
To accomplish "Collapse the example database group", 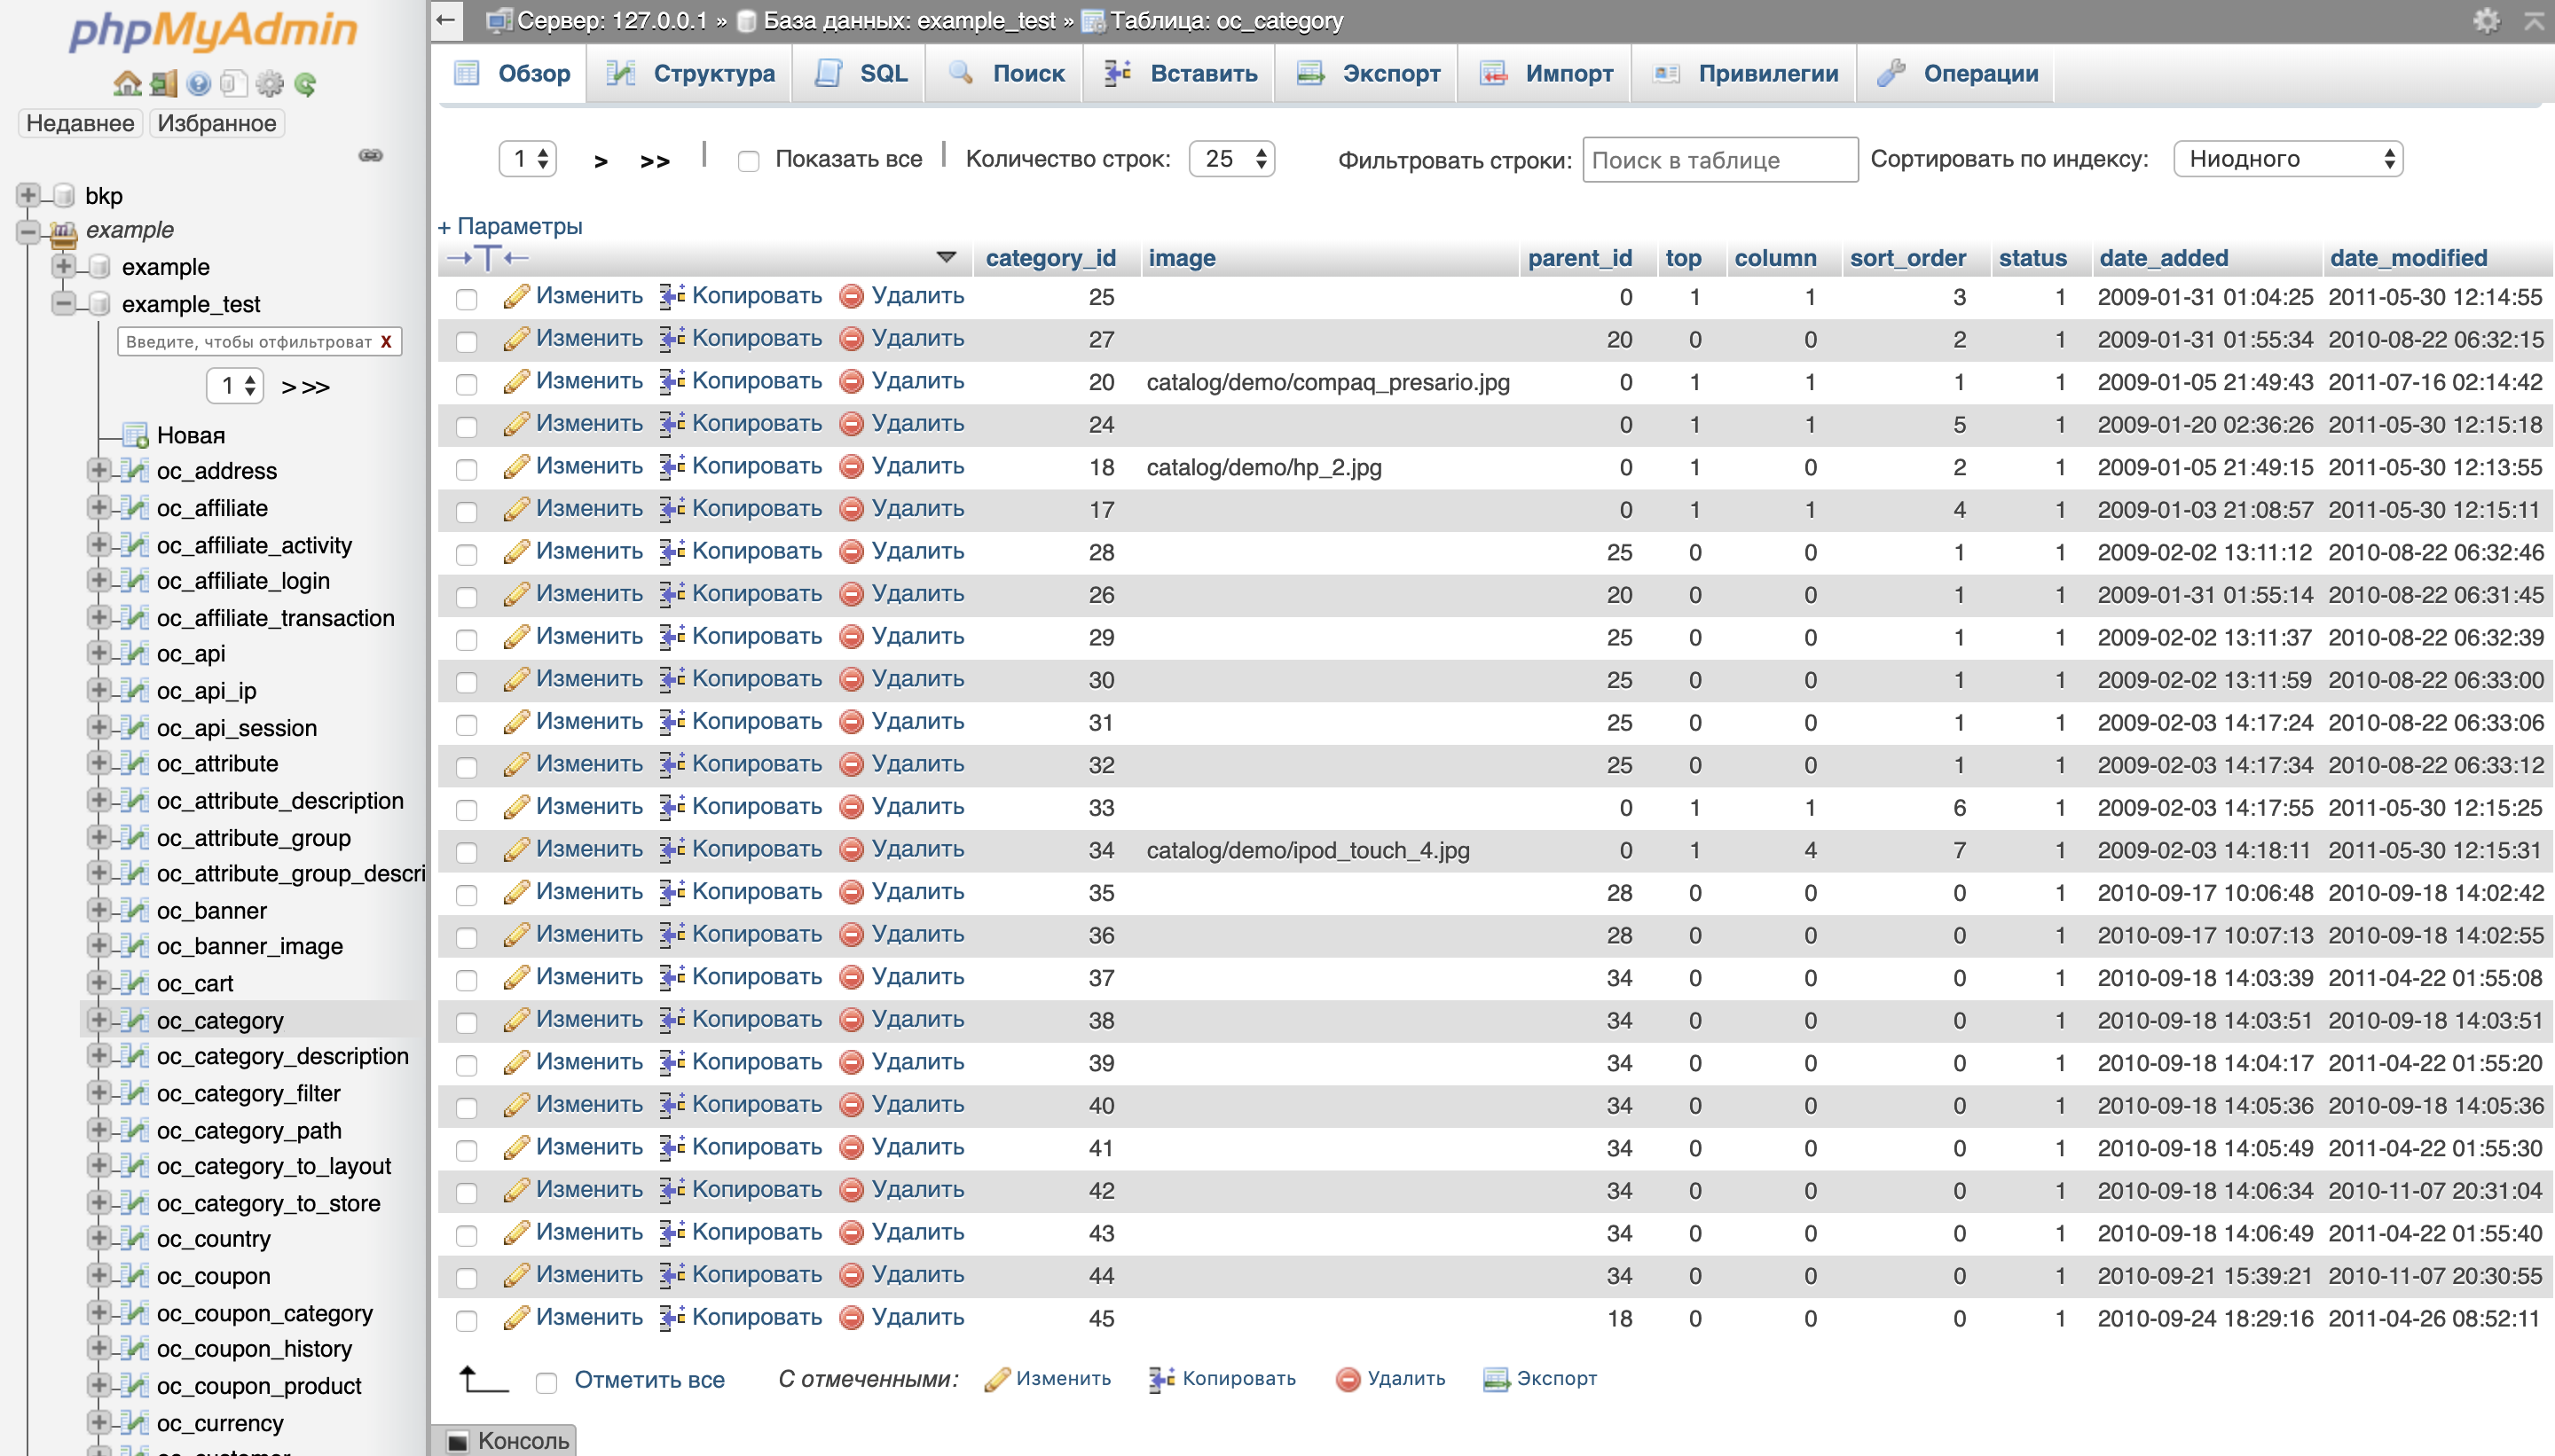I will [28, 232].
